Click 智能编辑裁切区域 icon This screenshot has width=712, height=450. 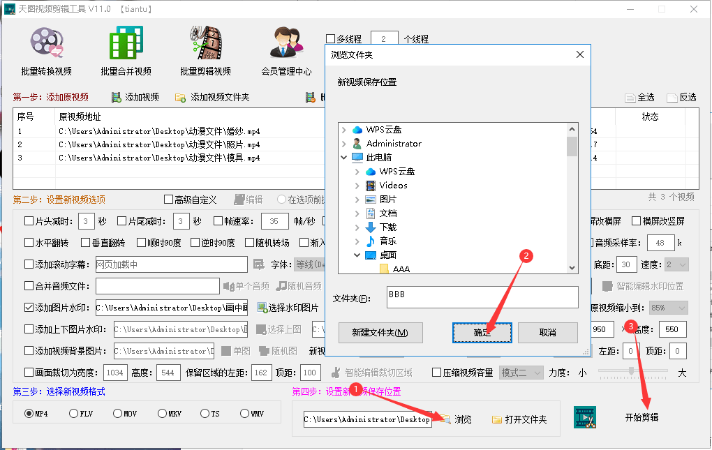(x=336, y=373)
